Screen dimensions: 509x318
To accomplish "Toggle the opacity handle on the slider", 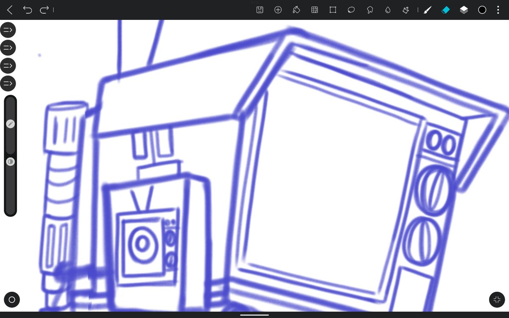I will point(10,162).
